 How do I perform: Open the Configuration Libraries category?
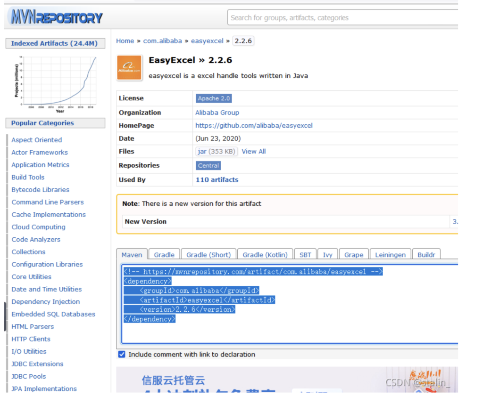(47, 265)
